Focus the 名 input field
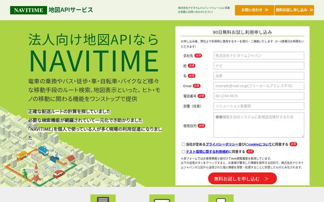The width and height of the screenshot is (324, 202). click(x=259, y=76)
